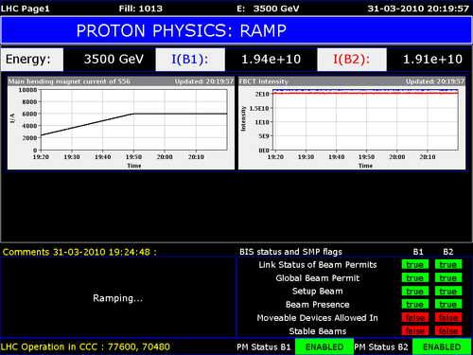Click the Energy: label box

[32, 60]
